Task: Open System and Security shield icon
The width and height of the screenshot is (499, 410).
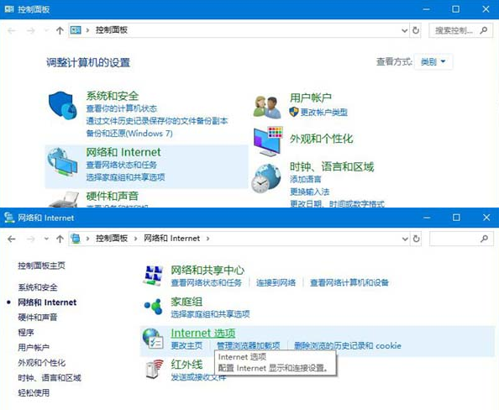Action: point(63,105)
